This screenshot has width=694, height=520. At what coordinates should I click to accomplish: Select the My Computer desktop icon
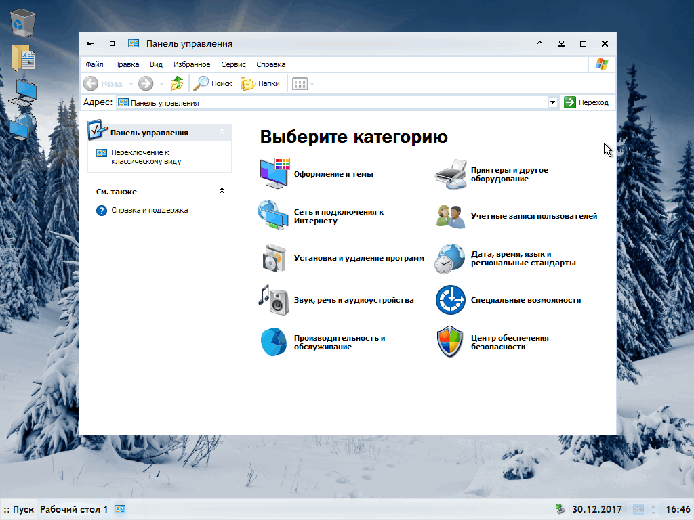(23, 92)
